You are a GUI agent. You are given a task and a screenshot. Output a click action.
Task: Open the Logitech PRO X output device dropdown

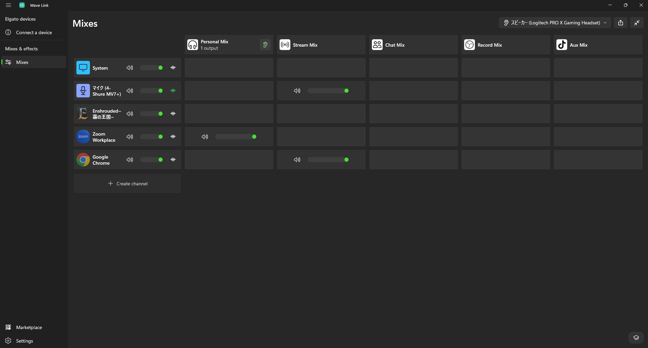coord(555,23)
